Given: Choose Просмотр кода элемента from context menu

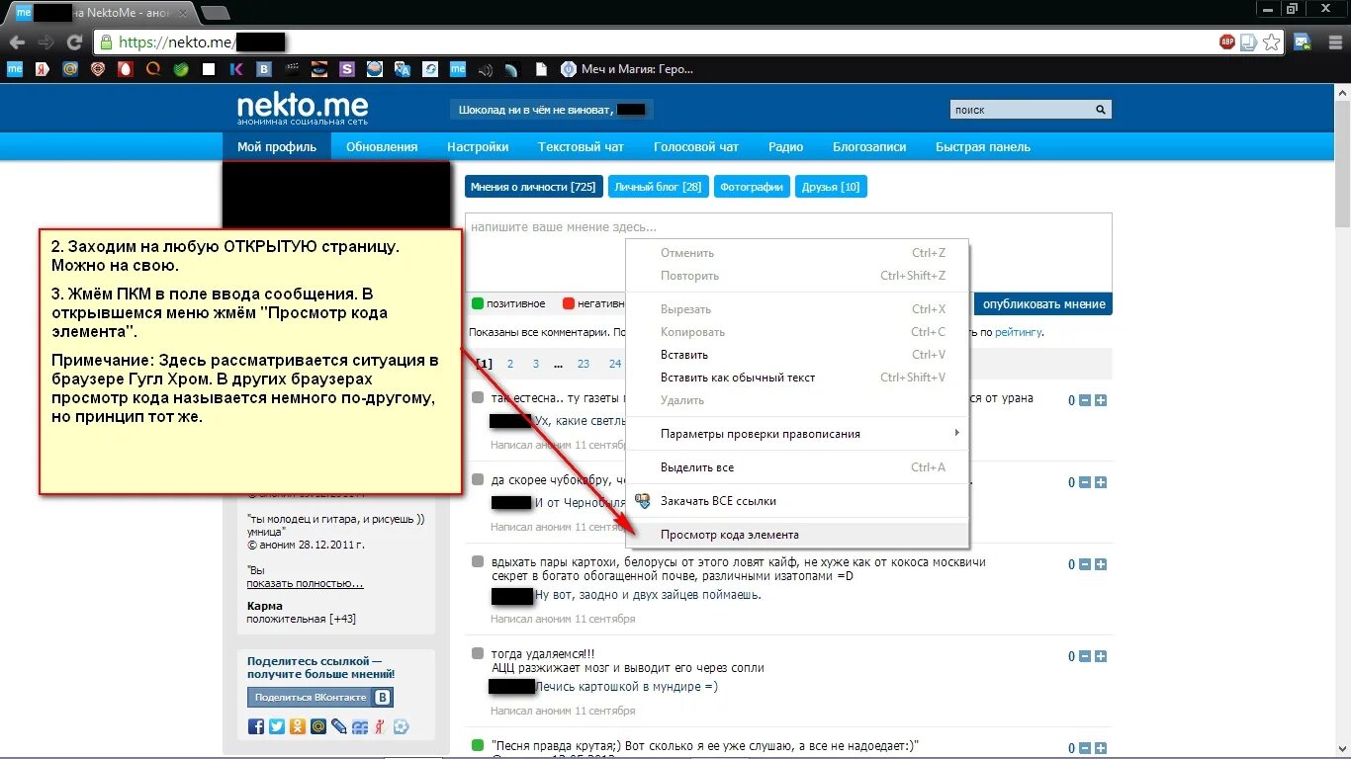Looking at the screenshot, I should [x=798, y=535].
